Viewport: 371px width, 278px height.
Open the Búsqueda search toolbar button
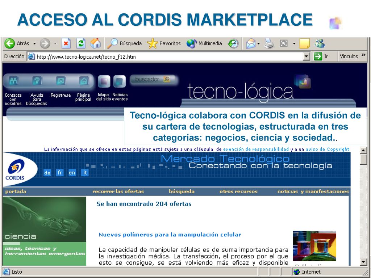tap(125, 43)
